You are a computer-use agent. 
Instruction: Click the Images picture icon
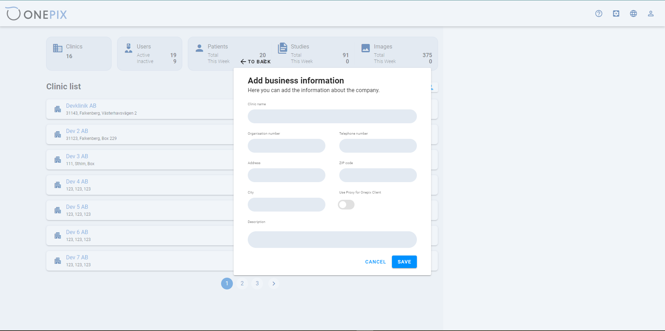pos(366,48)
